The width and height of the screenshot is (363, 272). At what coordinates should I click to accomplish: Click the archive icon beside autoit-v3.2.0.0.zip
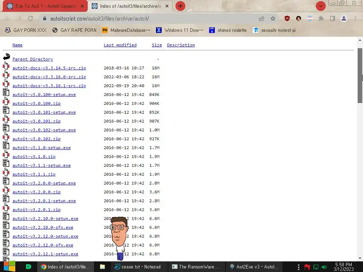pyautogui.click(x=6, y=190)
